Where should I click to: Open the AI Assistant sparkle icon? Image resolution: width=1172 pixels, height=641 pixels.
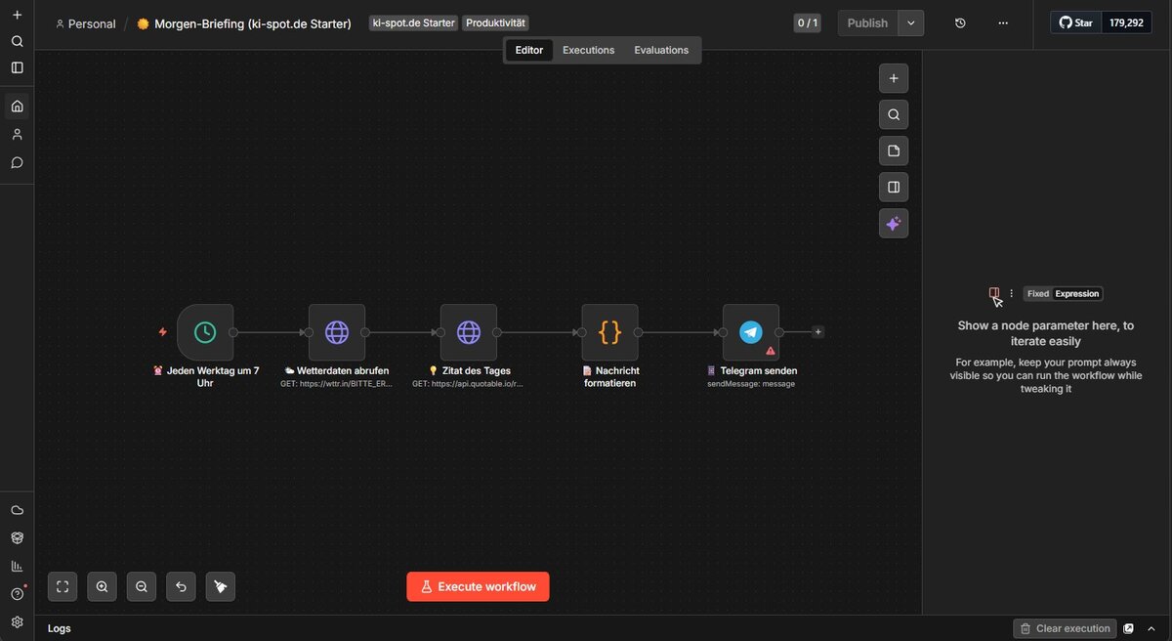point(893,223)
